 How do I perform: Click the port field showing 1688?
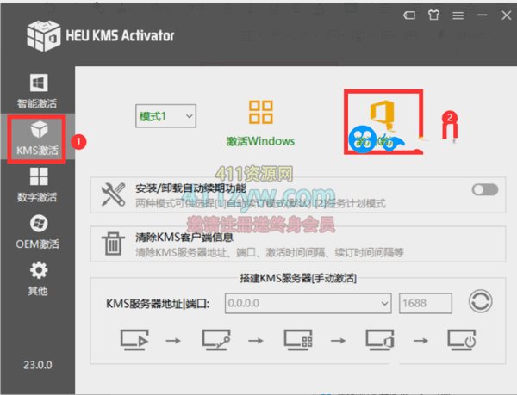click(425, 303)
